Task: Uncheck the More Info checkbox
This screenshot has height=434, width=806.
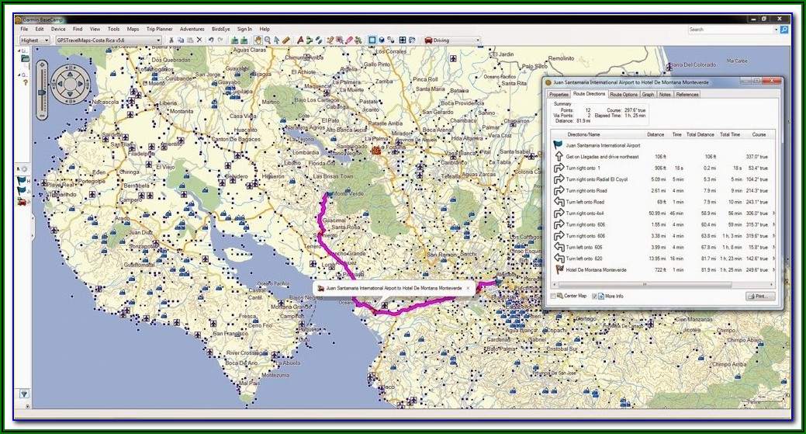Action: pyautogui.click(x=595, y=296)
